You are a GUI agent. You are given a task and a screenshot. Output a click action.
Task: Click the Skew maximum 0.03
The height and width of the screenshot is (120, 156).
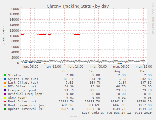[148, 98]
